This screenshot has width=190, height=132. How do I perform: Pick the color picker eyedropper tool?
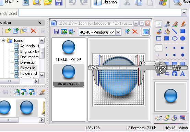pos(167,24)
